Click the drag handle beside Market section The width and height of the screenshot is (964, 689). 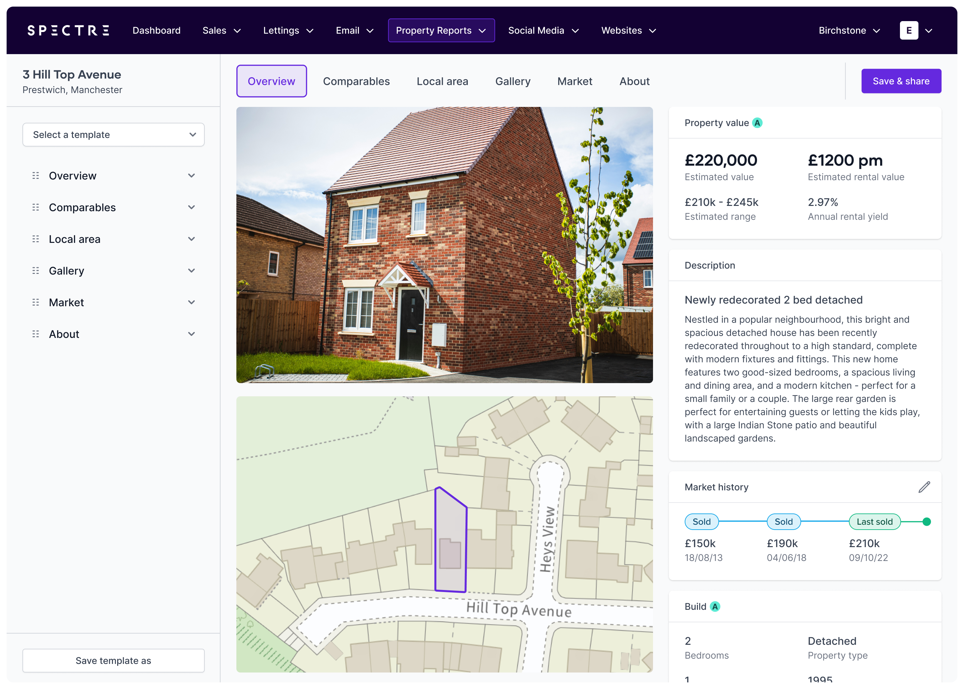point(36,303)
